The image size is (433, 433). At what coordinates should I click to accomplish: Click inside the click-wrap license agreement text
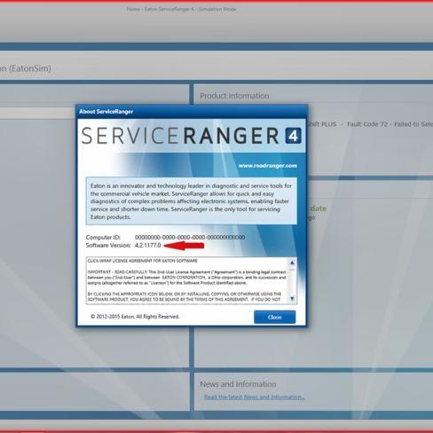187,280
